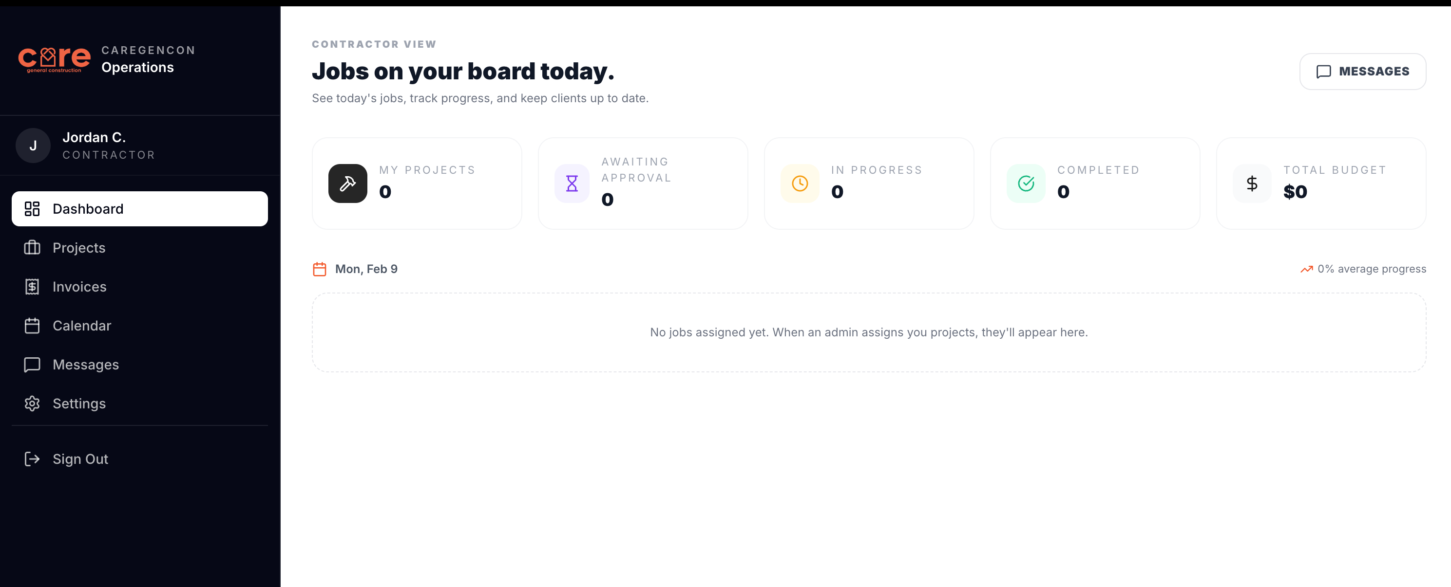Click the calendar icon beside Mon, Feb 9
The height and width of the screenshot is (587, 1451).
pos(319,269)
